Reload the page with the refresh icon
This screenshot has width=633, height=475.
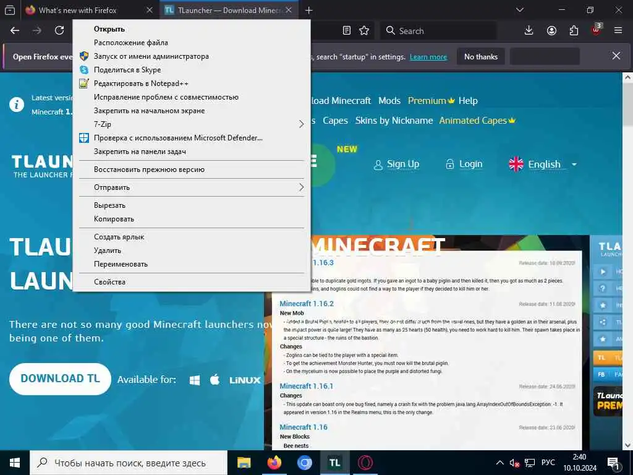tap(59, 31)
